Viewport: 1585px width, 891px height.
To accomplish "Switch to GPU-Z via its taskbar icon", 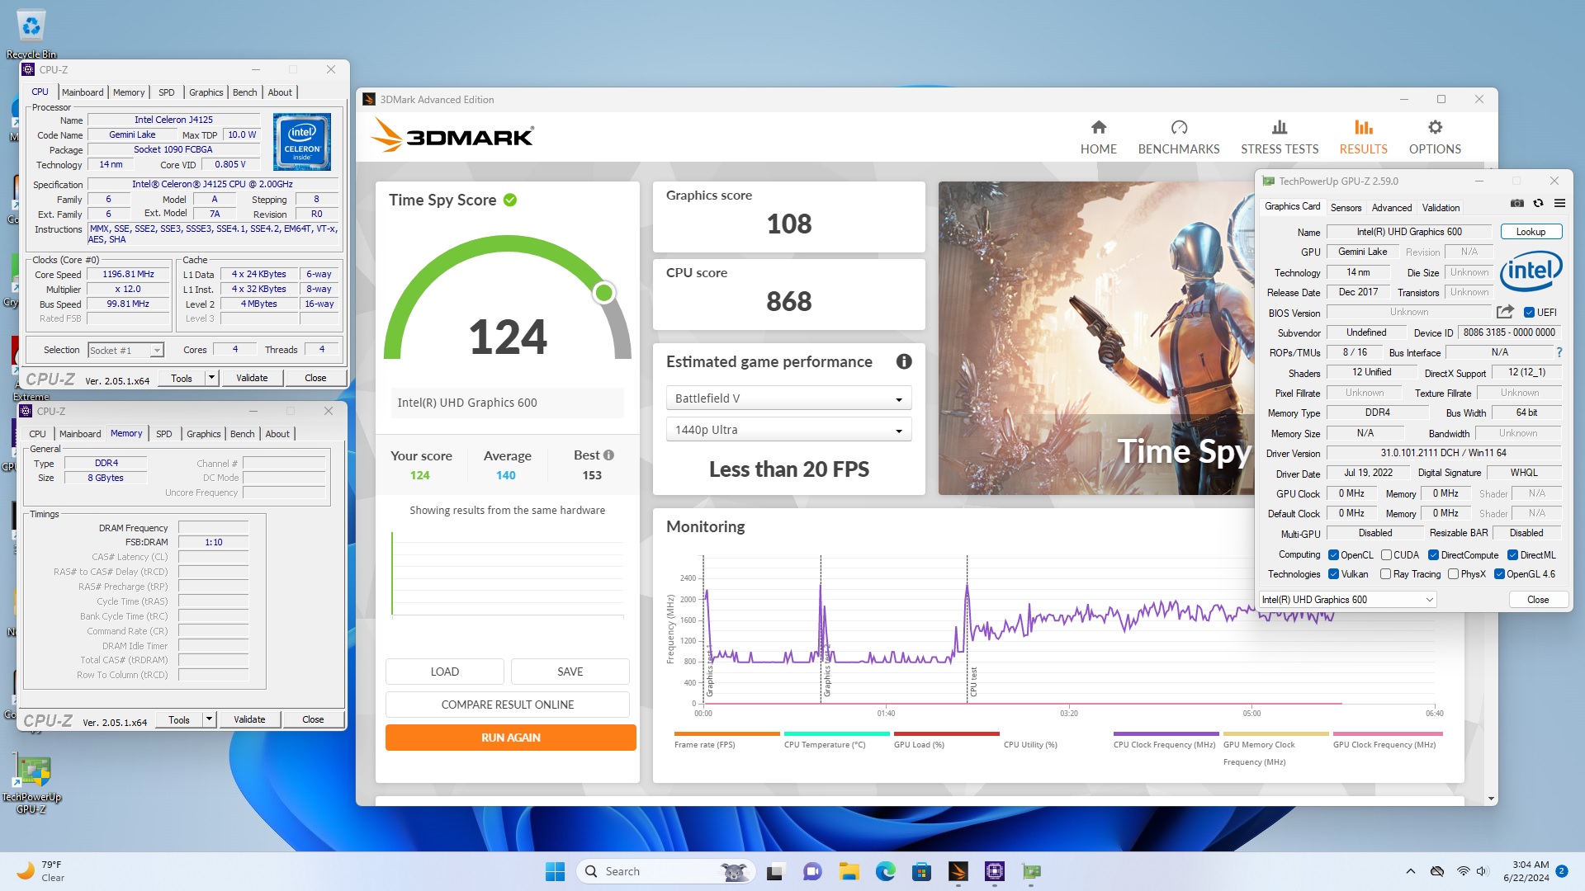I will coord(1030,871).
